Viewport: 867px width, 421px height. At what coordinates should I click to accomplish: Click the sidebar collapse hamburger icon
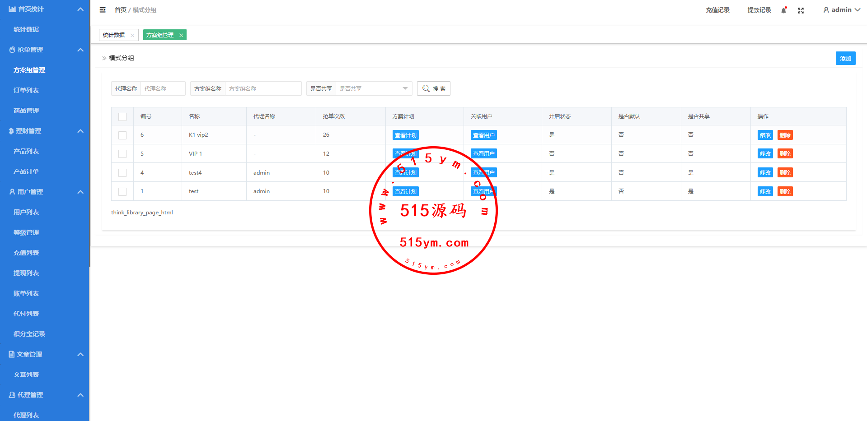103,10
